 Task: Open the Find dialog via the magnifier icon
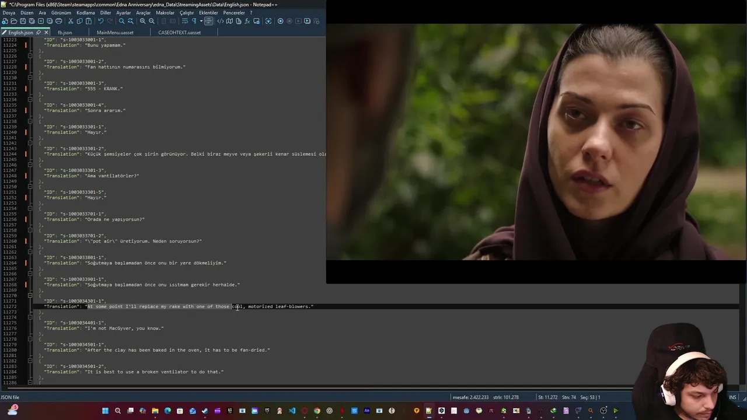[122, 21]
